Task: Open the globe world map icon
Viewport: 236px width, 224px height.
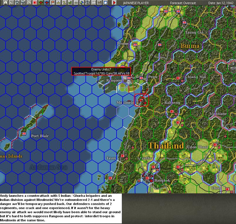Action: click(82, 3)
